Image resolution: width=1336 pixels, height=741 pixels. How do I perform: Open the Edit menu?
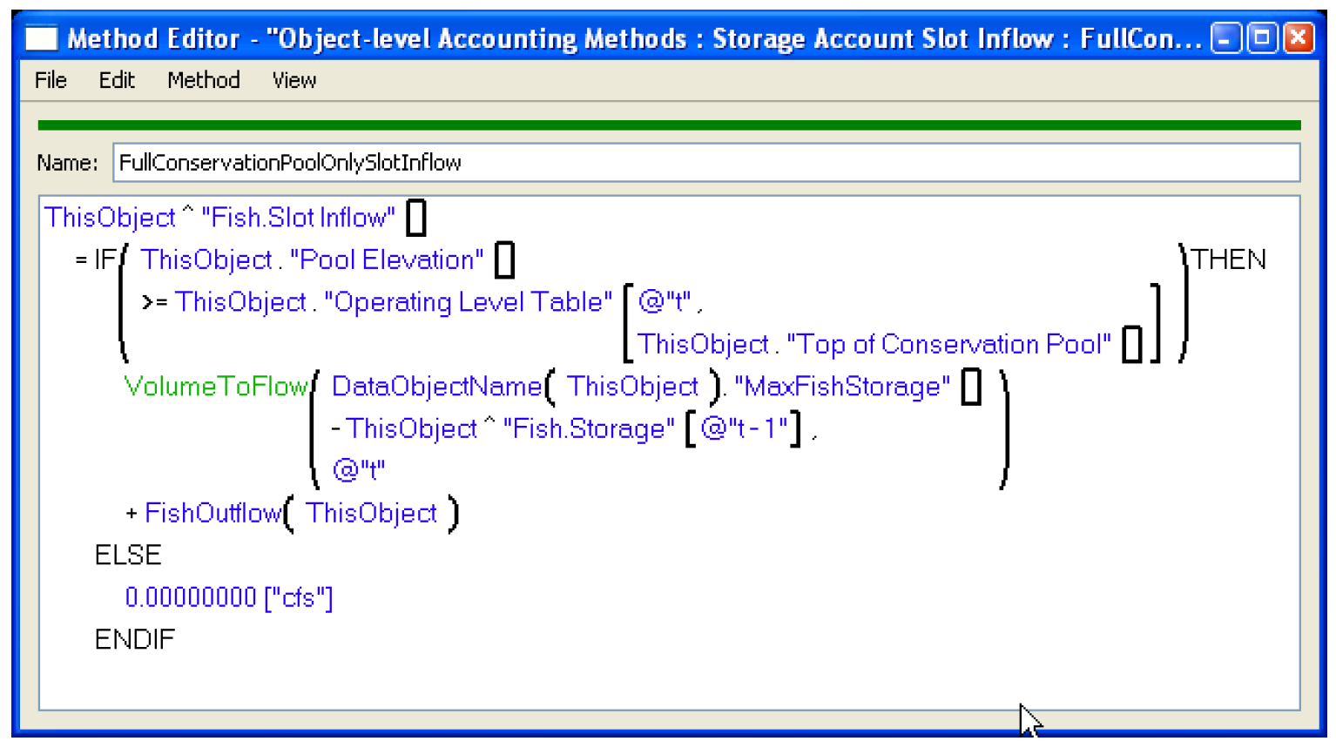(x=117, y=80)
